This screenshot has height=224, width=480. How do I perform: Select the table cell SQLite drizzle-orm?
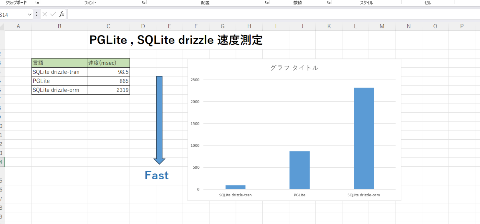click(59, 90)
